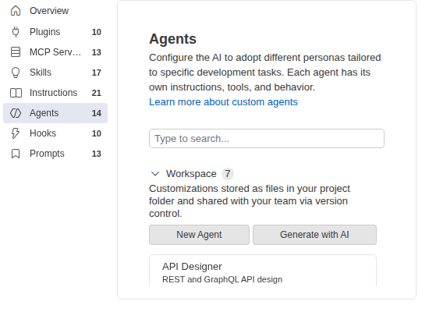Open Learn more about custom agents link

tap(223, 102)
